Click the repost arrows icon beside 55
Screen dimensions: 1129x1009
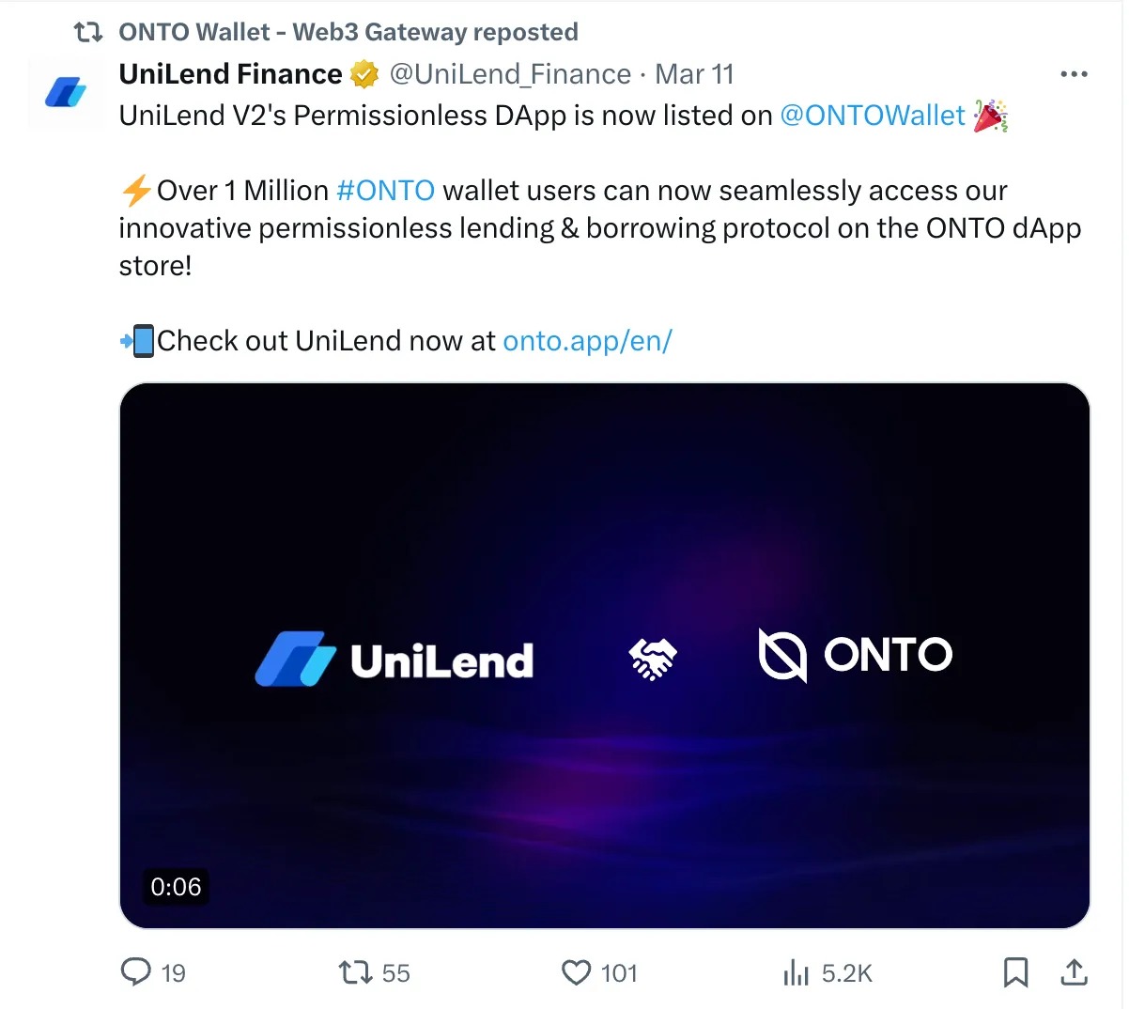(x=355, y=971)
